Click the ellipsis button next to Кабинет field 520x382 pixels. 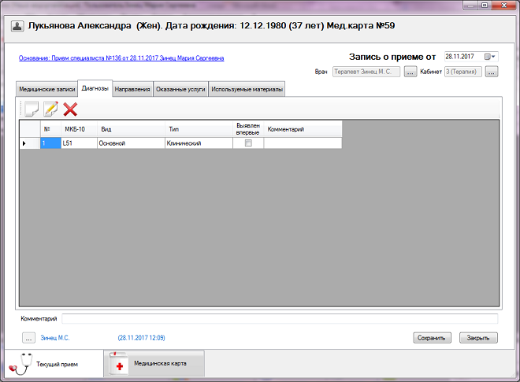[x=492, y=72]
